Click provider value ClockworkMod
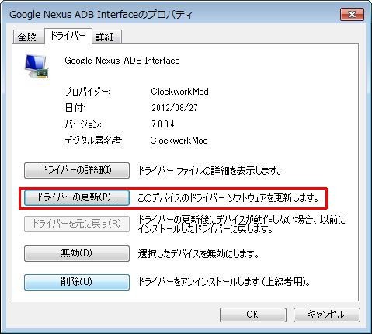 [179, 92]
